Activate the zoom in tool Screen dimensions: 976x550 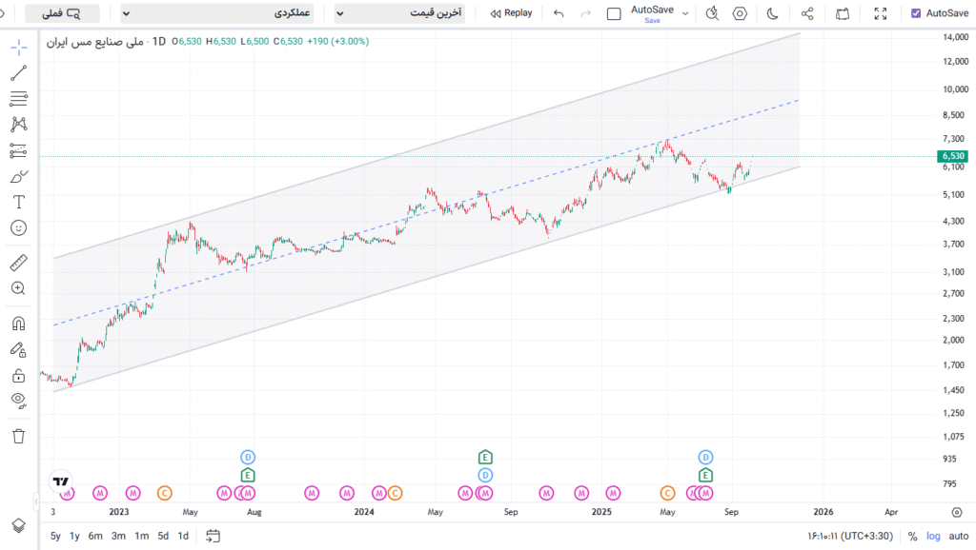coord(18,288)
